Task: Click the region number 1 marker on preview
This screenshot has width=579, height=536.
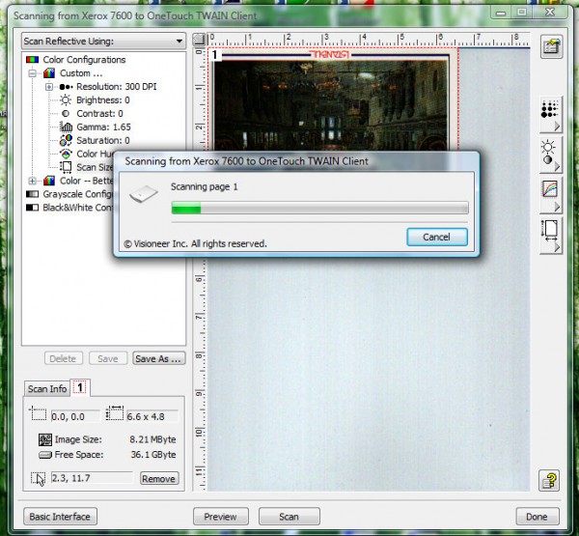Action: click(215, 55)
